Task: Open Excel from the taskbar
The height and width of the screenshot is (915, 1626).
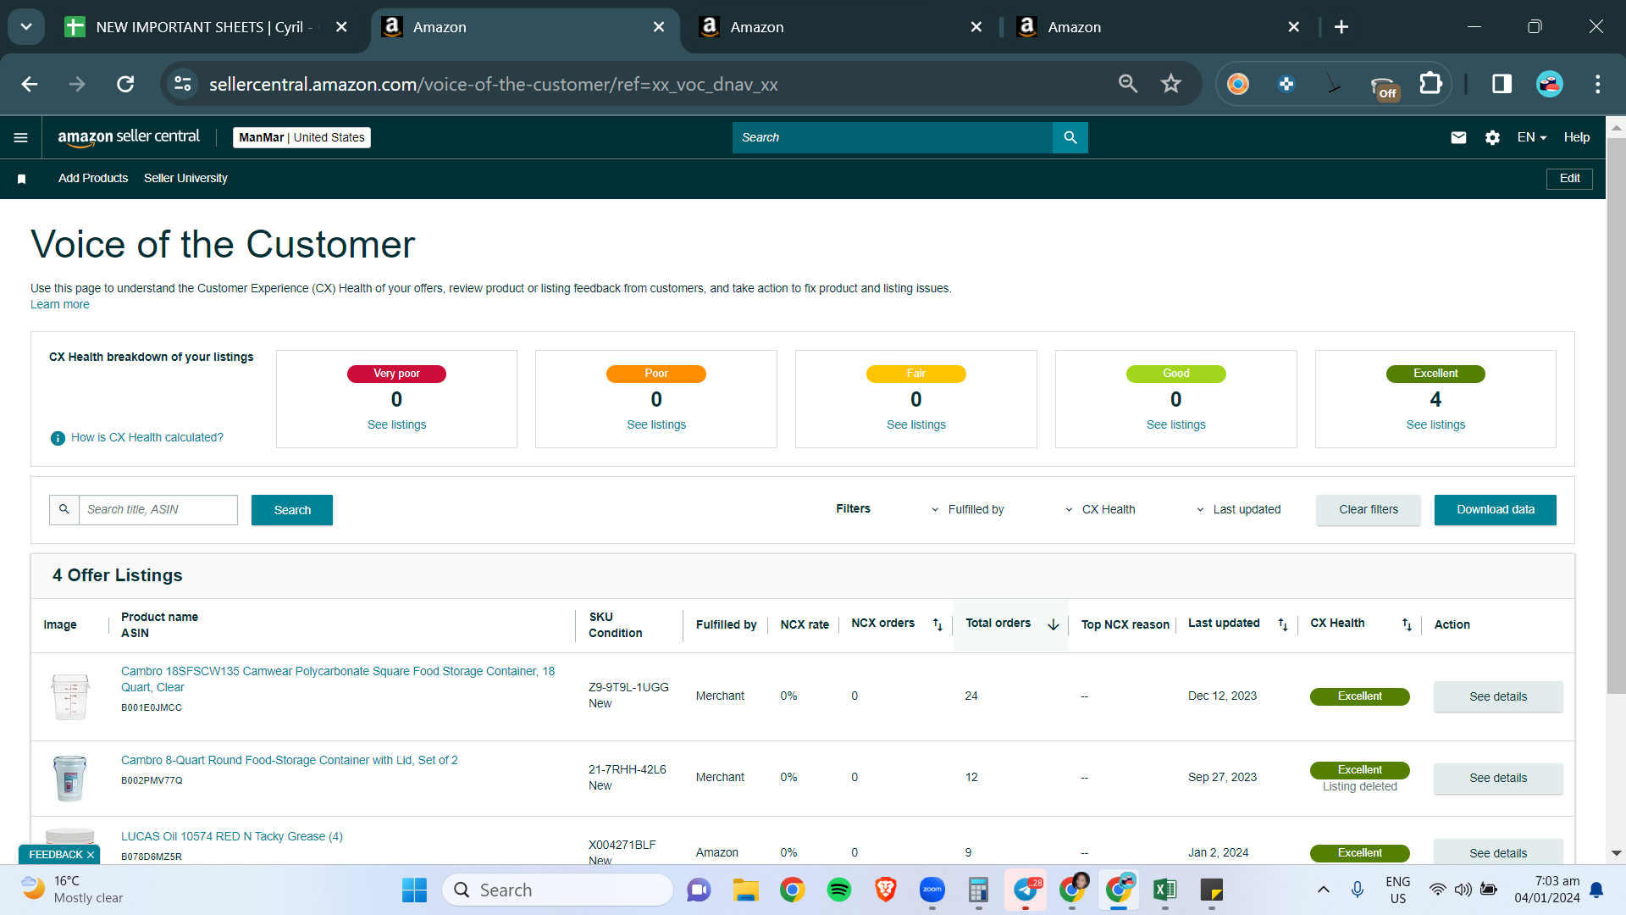Action: tap(1165, 890)
